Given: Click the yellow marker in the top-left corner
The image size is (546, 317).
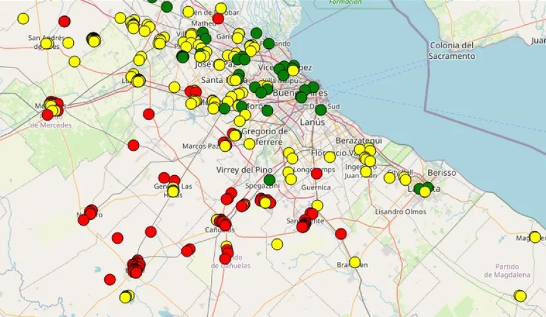Looking at the screenshot, I should 23,19.
